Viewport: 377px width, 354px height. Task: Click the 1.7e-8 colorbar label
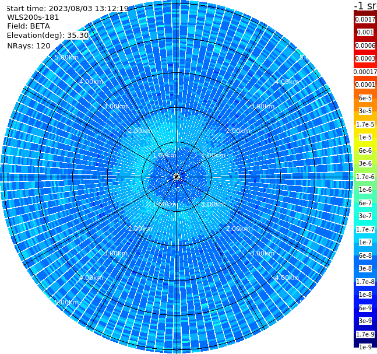click(x=365, y=282)
